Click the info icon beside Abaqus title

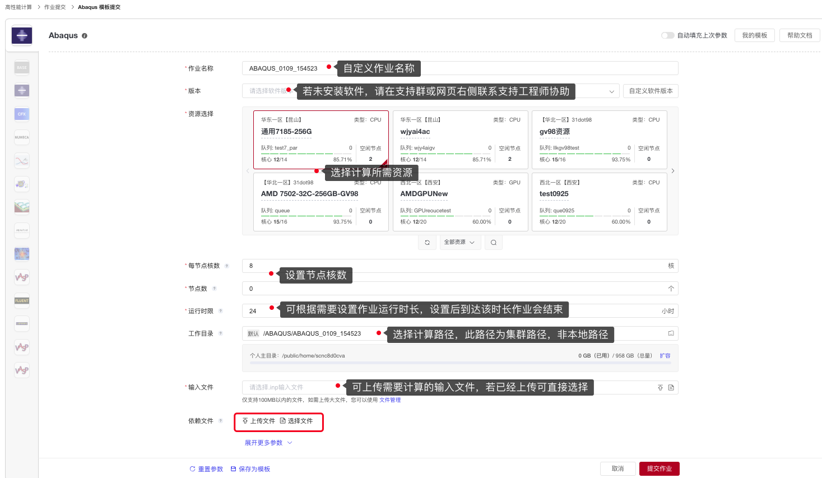tap(85, 36)
